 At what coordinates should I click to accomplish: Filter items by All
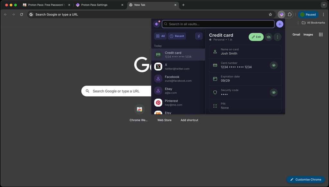160,36
